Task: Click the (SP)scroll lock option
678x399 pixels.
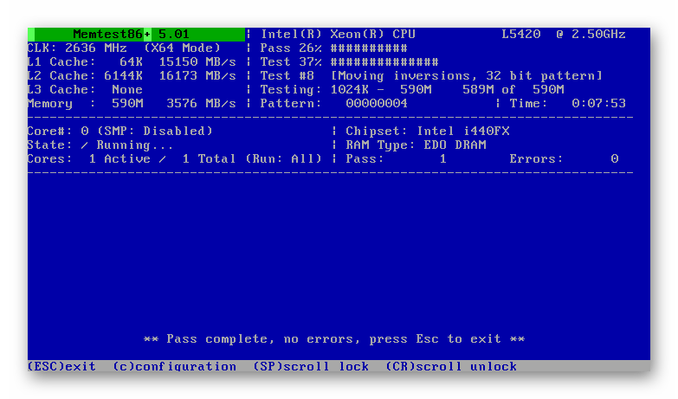Action: (x=311, y=366)
